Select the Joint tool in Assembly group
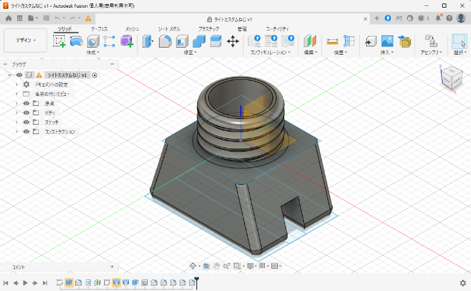 coord(431,41)
